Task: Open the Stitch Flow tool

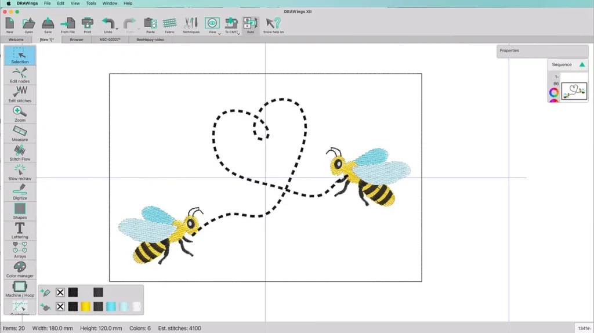Action: [x=20, y=153]
